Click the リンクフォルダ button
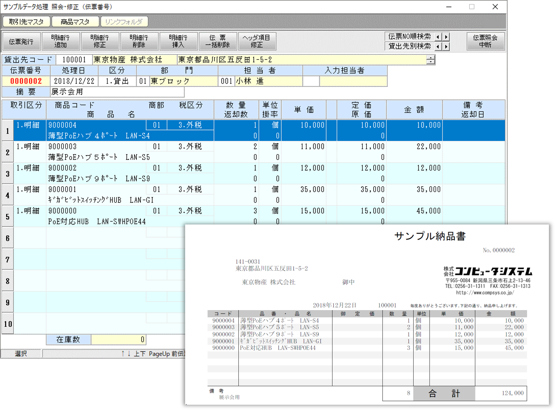 pyautogui.click(x=124, y=22)
